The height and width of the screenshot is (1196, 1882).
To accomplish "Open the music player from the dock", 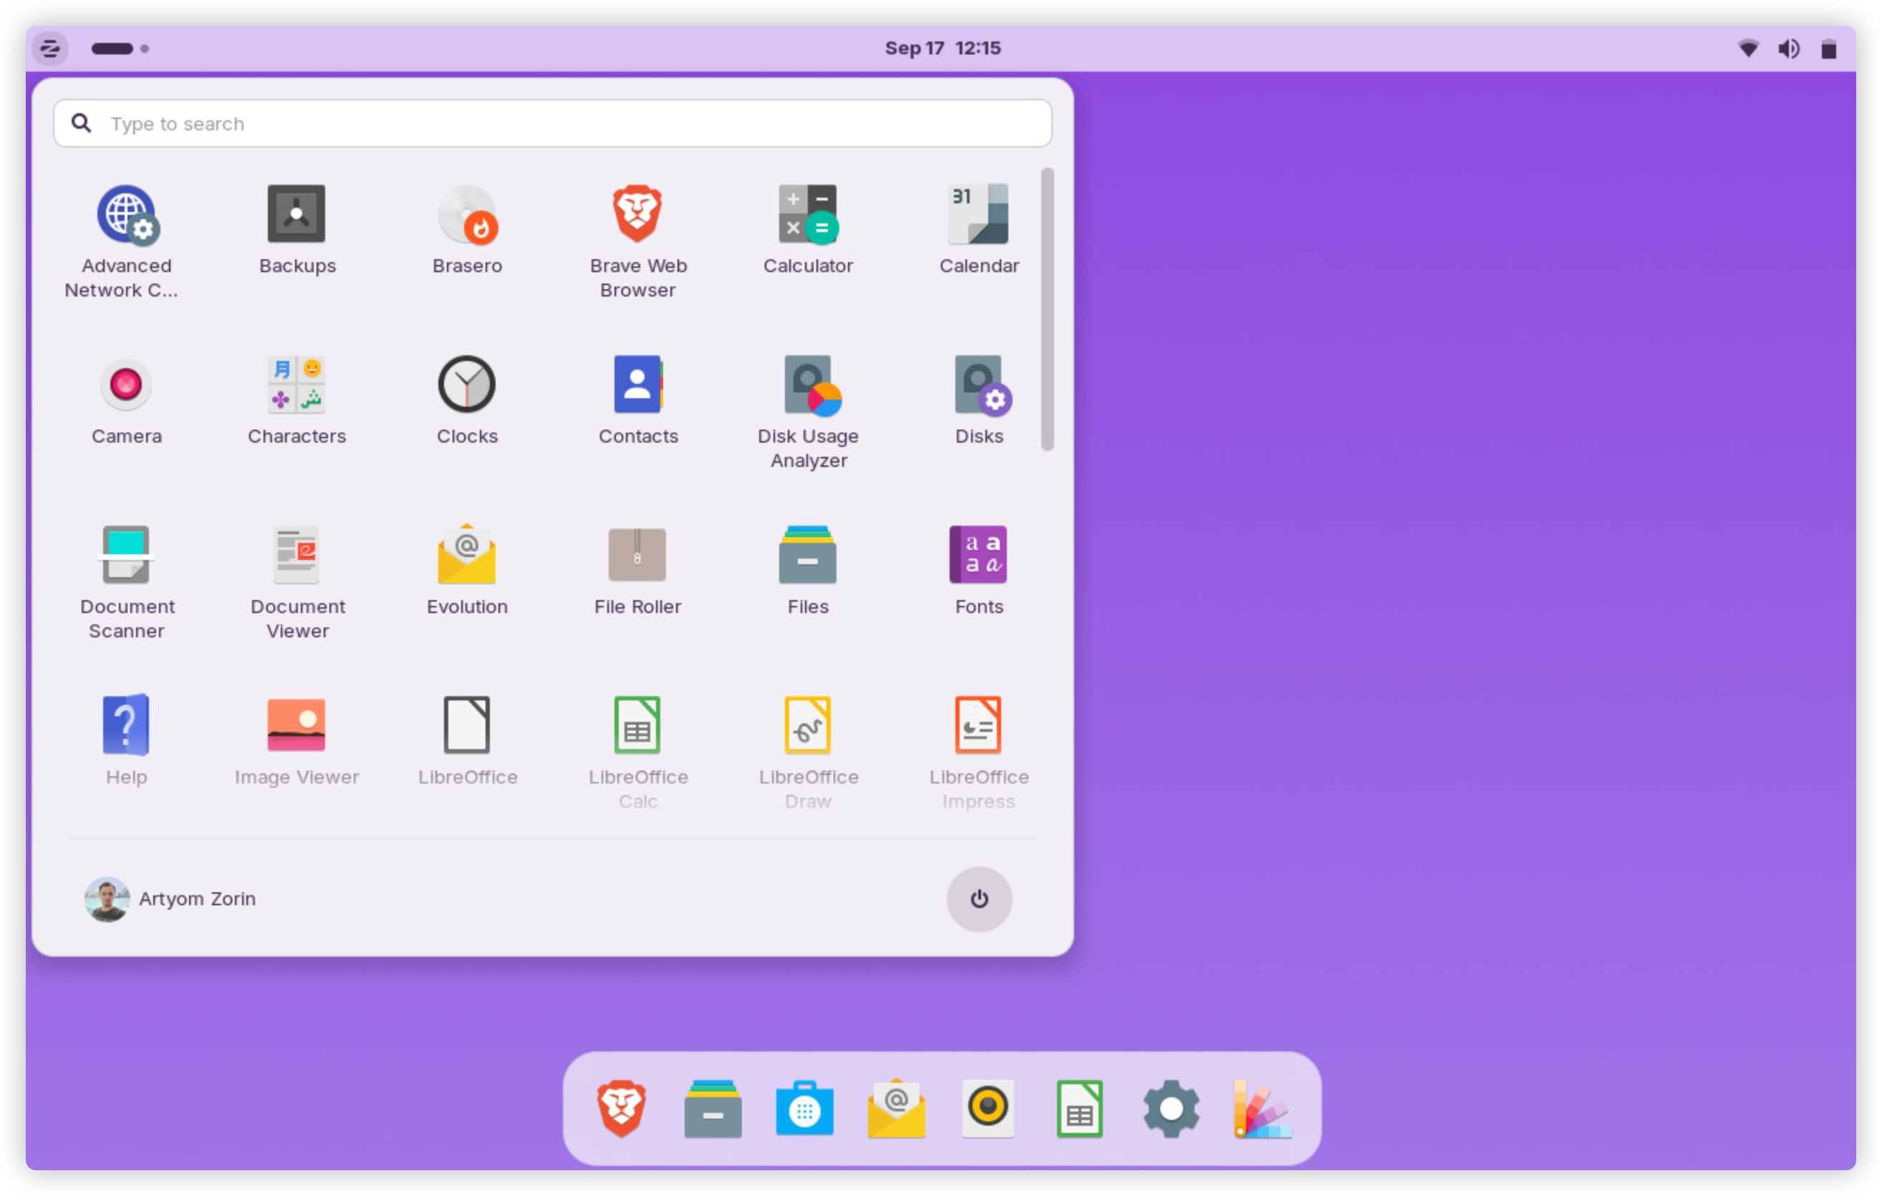I will 988,1107.
